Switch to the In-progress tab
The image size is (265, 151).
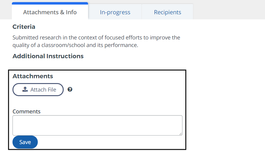(x=115, y=12)
